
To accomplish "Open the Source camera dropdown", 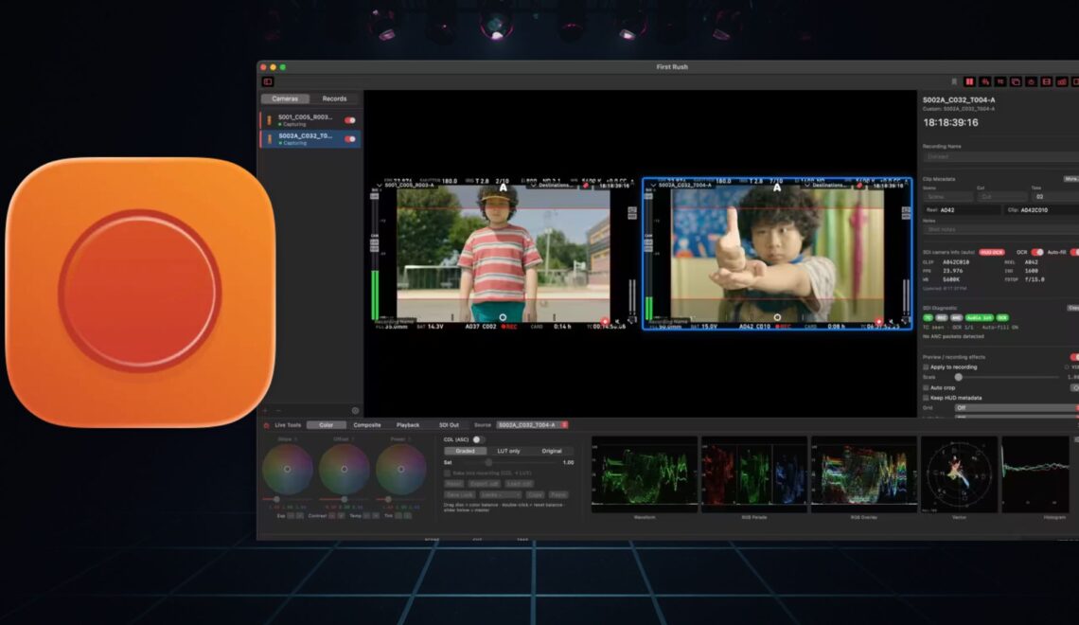I will pyautogui.click(x=532, y=424).
